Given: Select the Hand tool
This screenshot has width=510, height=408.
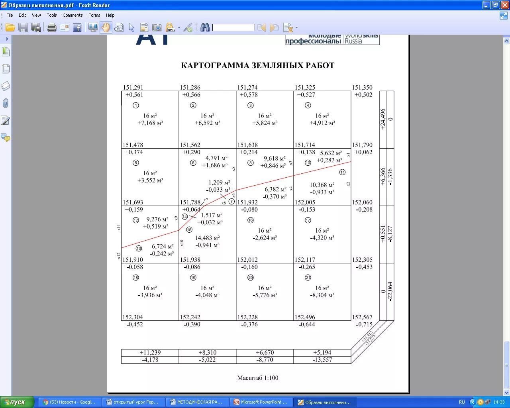Looking at the screenshot, I should [106, 27].
